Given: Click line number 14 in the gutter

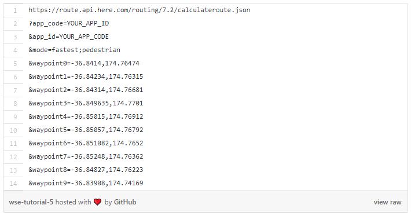Looking at the screenshot, I should (x=13, y=184).
